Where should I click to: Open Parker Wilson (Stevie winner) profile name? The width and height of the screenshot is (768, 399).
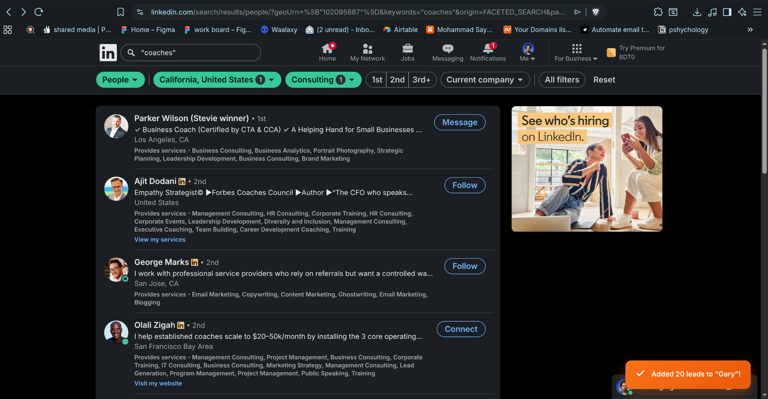click(x=191, y=118)
